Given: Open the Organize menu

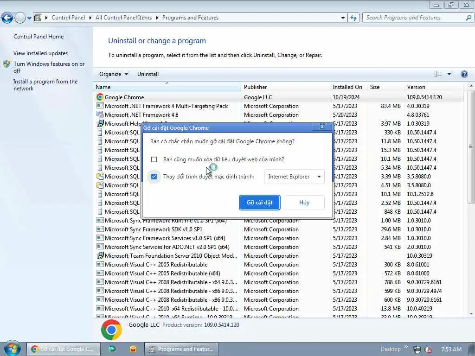Looking at the screenshot, I should (114, 74).
